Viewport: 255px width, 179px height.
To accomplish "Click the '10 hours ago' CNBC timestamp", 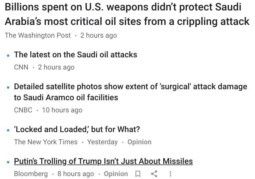I will [62, 110].
